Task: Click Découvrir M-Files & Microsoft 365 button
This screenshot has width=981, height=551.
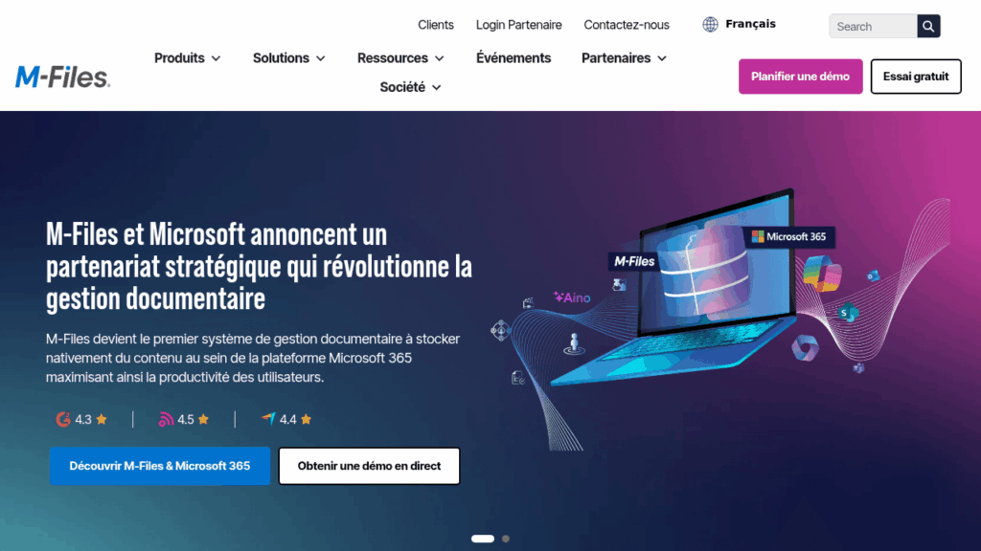Action: click(160, 466)
